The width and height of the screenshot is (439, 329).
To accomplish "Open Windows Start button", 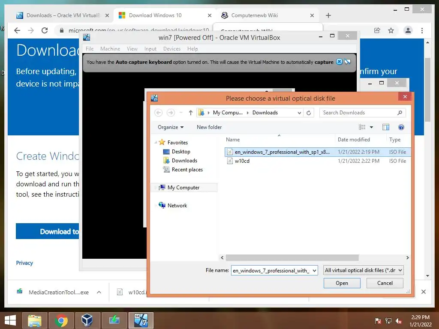I will 10,320.
